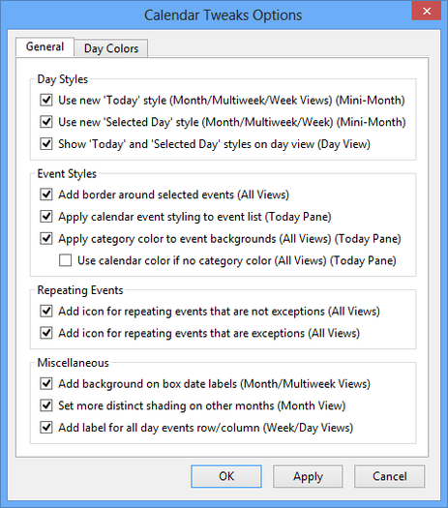448x508 pixels.
Task: Toggle Add label for all day events row/column
Action: coord(46,428)
